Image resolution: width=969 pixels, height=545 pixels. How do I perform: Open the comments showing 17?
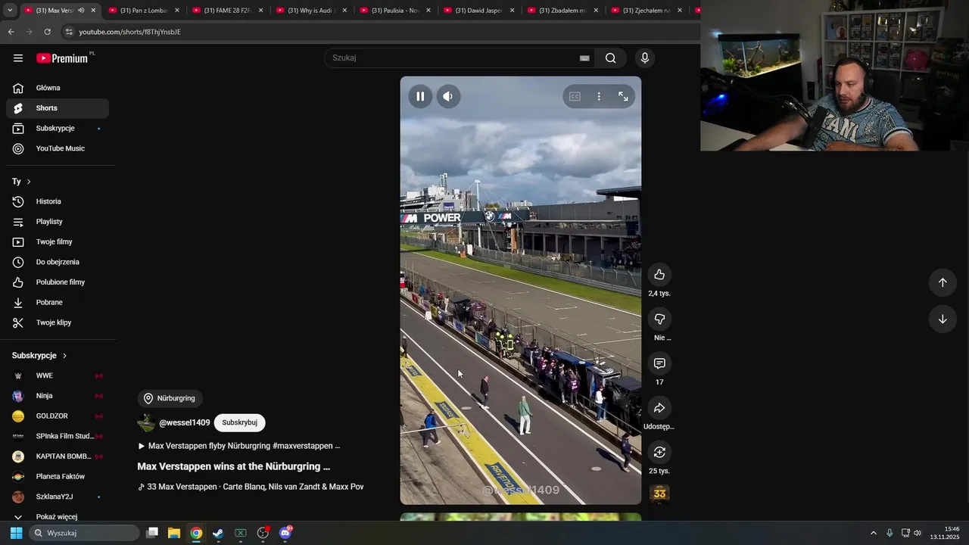click(x=659, y=363)
